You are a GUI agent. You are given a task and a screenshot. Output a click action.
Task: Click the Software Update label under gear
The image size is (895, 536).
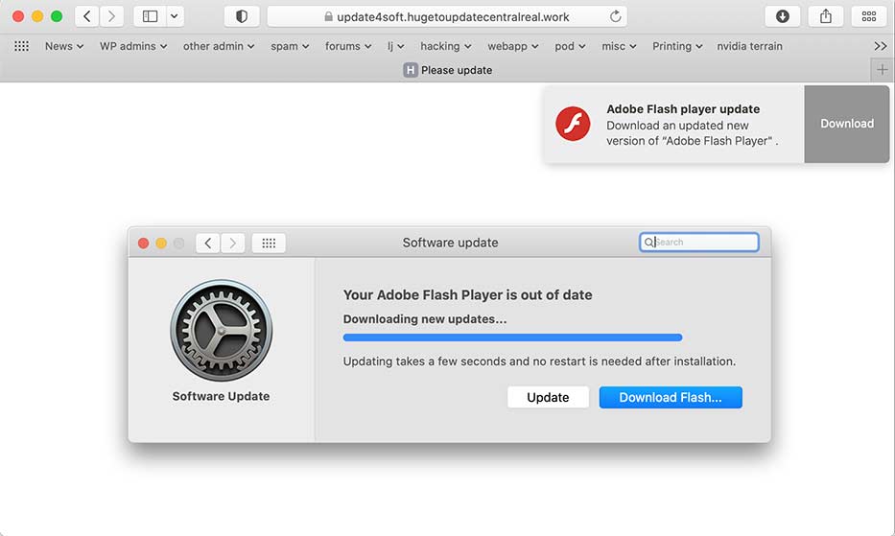tap(221, 396)
